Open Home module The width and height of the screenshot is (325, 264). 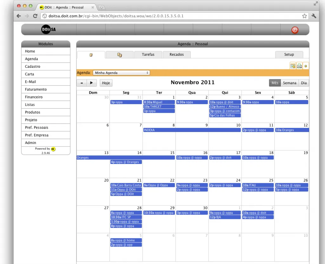46,51
